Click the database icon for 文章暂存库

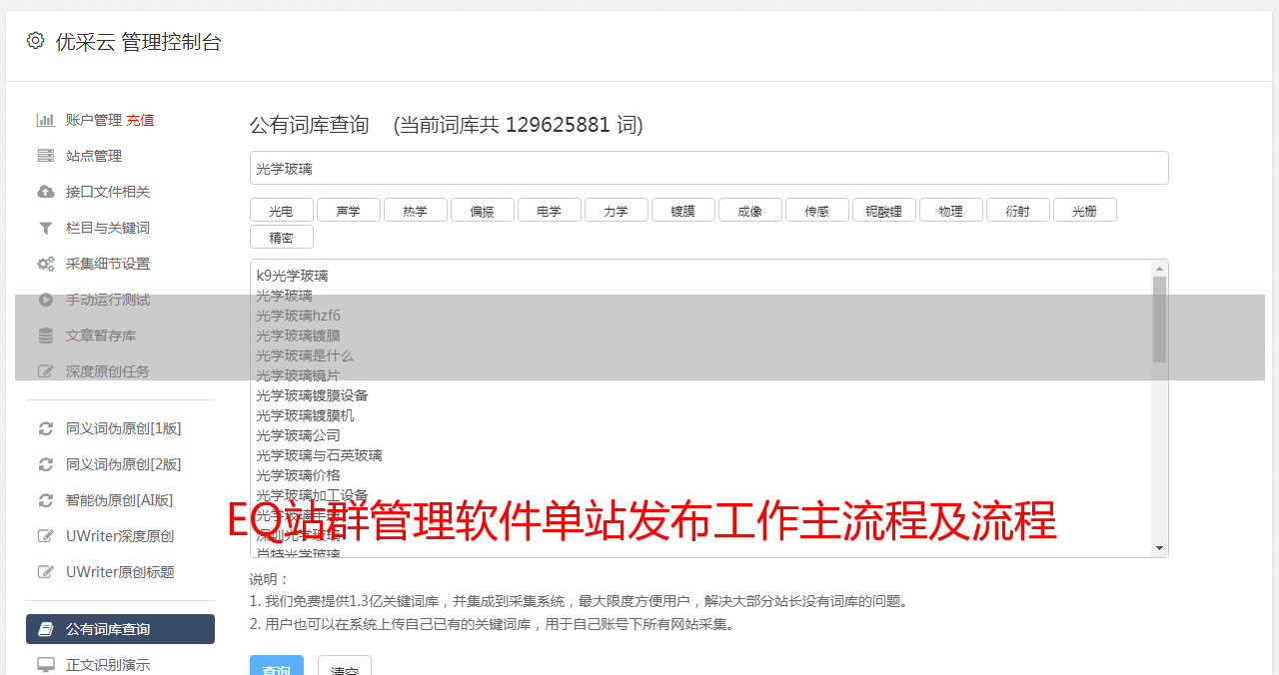pyautogui.click(x=45, y=336)
